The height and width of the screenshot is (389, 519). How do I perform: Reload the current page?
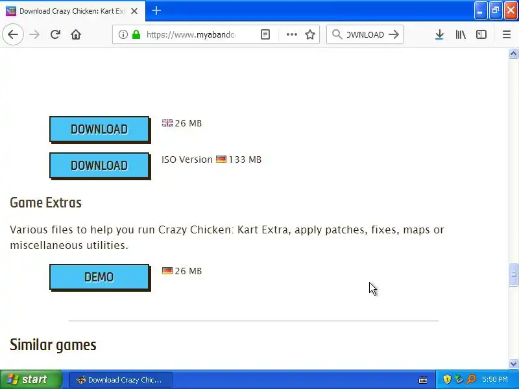pos(55,34)
